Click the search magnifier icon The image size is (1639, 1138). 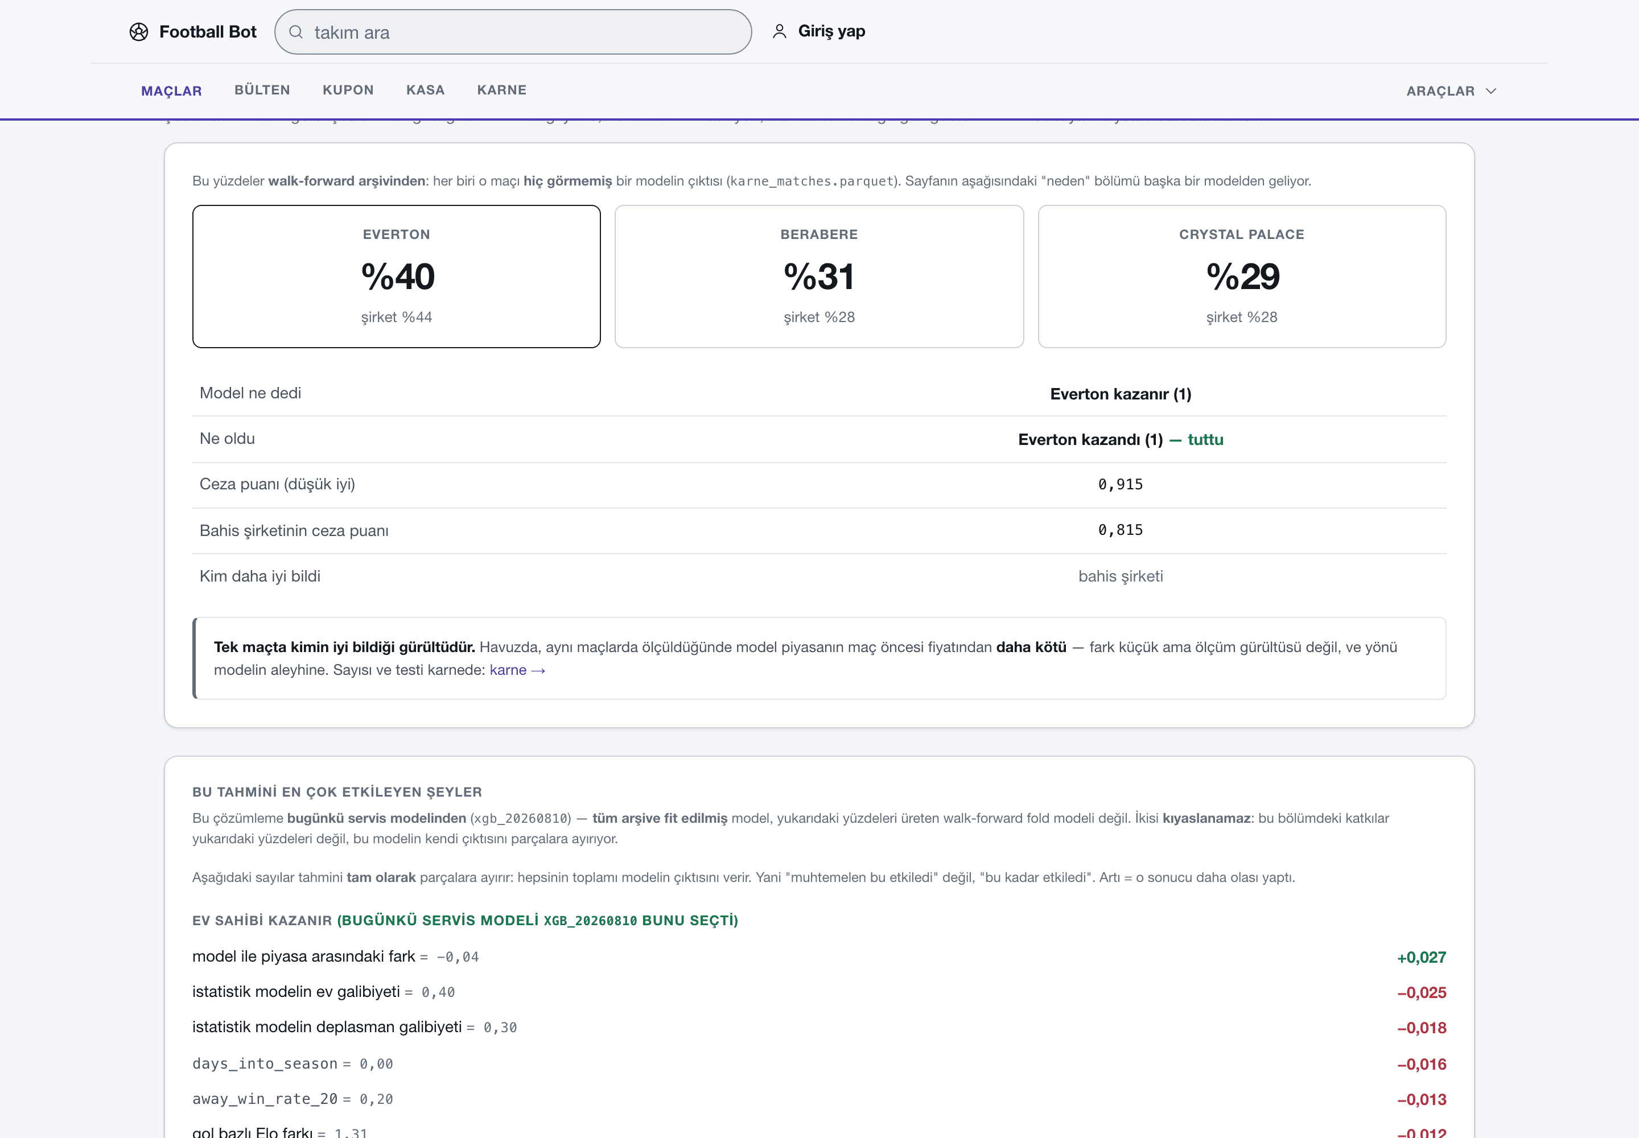[x=295, y=32]
